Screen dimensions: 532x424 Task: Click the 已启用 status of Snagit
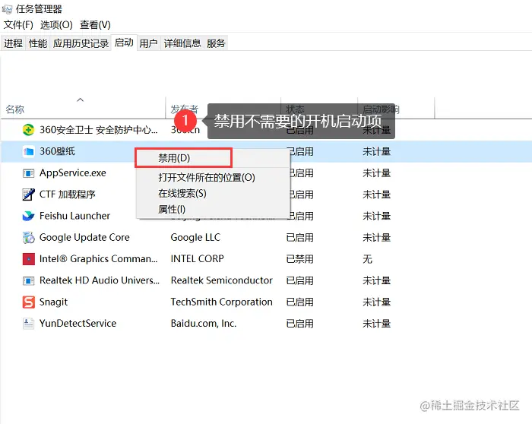[x=299, y=302]
